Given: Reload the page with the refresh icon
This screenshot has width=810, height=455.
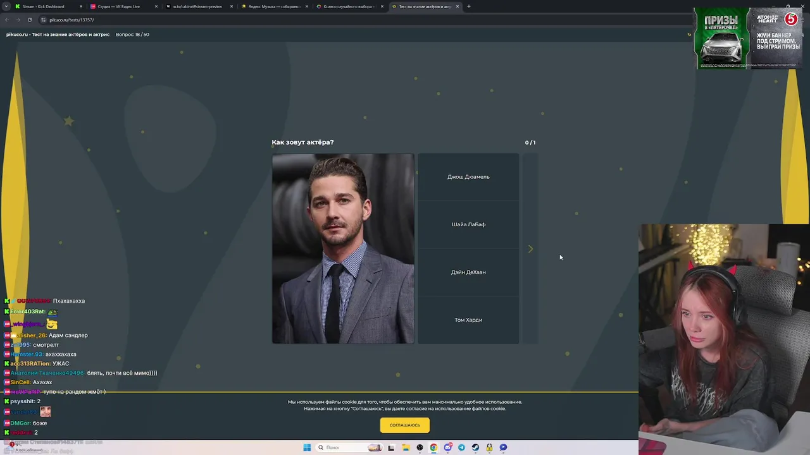Looking at the screenshot, I should [x=30, y=20].
